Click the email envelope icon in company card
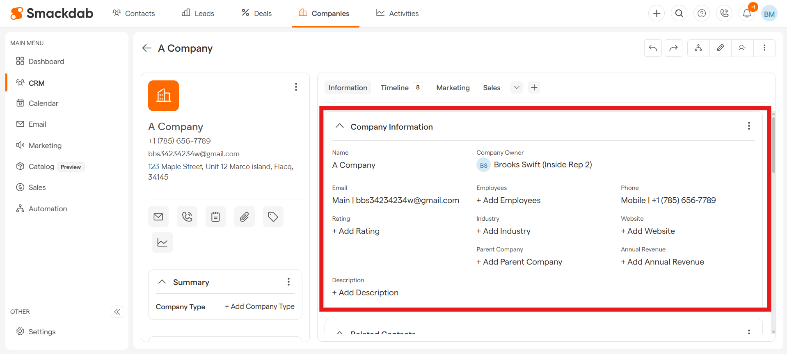The height and width of the screenshot is (354, 787). coord(158,217)
